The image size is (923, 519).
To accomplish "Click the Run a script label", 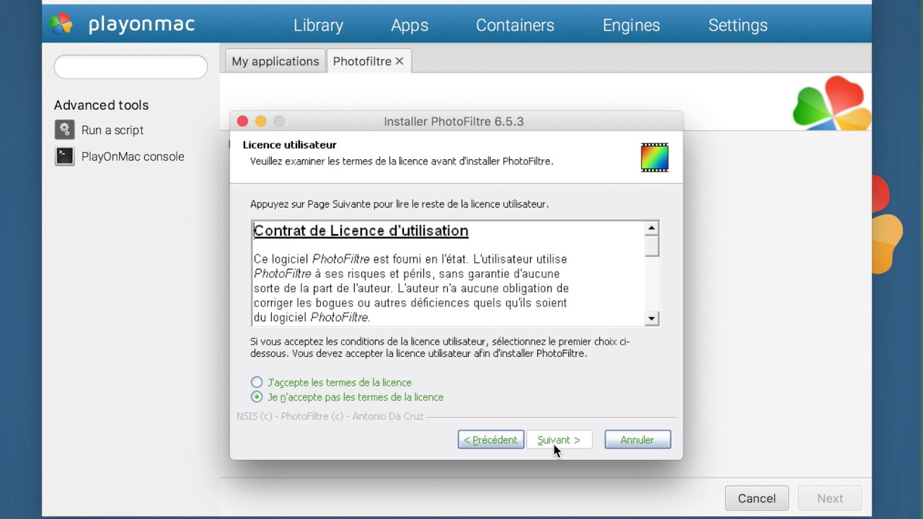I will point(112,130).
